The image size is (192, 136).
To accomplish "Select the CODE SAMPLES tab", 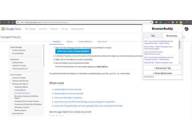I will (x=85, y=42).
